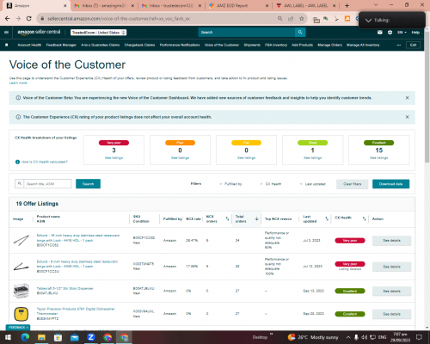Viewport: 430px width, 344px height.
Task: Sort listings by Last updated column arrows
Action: pos(327,218)
